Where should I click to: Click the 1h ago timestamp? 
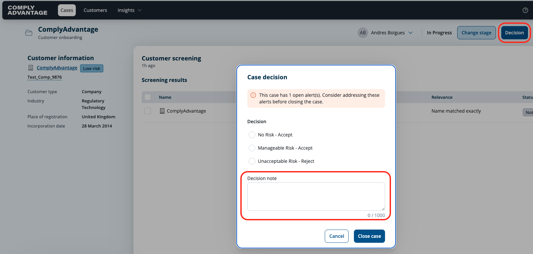coord(148,66)
